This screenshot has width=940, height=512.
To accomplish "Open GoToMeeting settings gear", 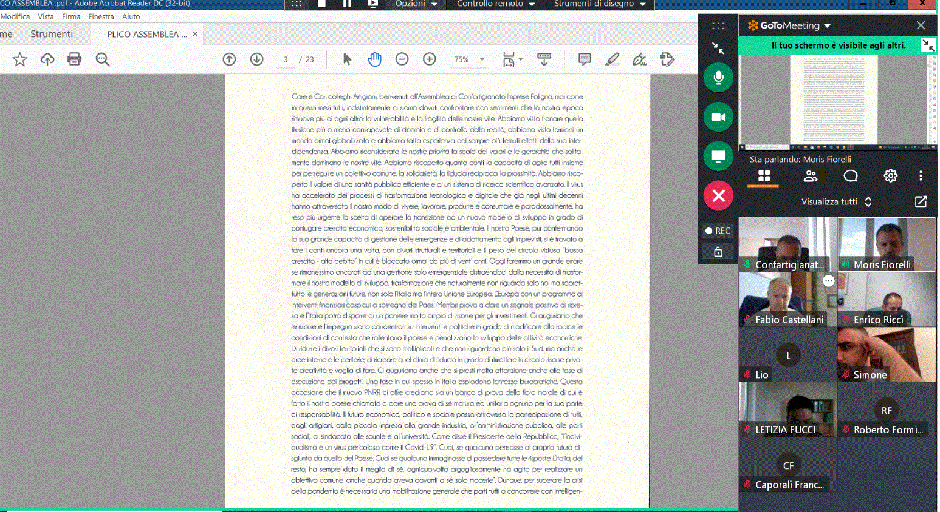I will (x=891, y=176).
